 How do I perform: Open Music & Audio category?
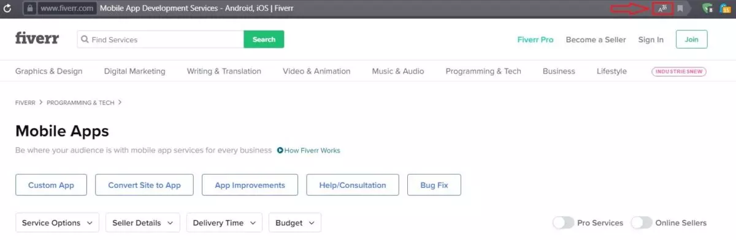coord(398,71)
